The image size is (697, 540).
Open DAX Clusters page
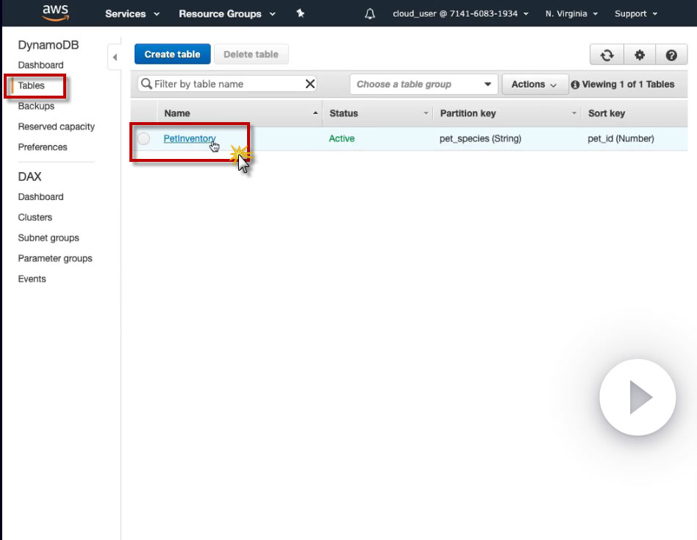(x=35, y=217)
